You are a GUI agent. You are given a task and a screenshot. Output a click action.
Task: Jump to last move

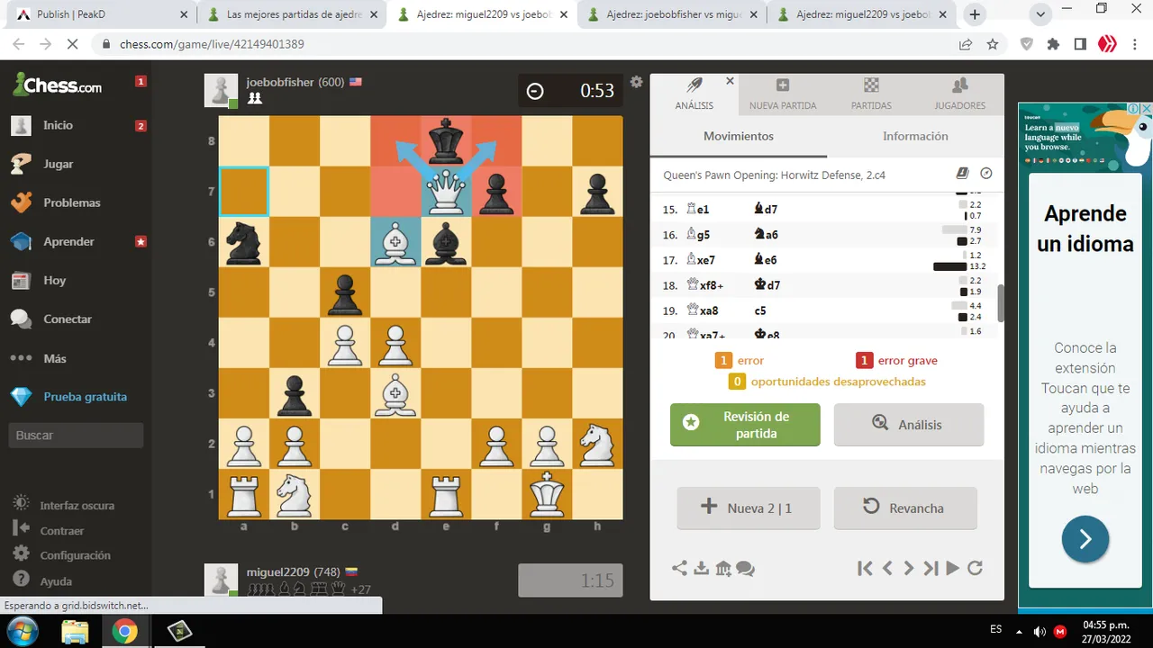click(x=931, y=568)
